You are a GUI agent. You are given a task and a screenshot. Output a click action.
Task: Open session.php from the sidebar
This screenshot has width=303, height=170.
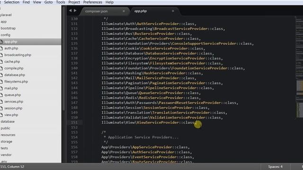pos(13,108)
